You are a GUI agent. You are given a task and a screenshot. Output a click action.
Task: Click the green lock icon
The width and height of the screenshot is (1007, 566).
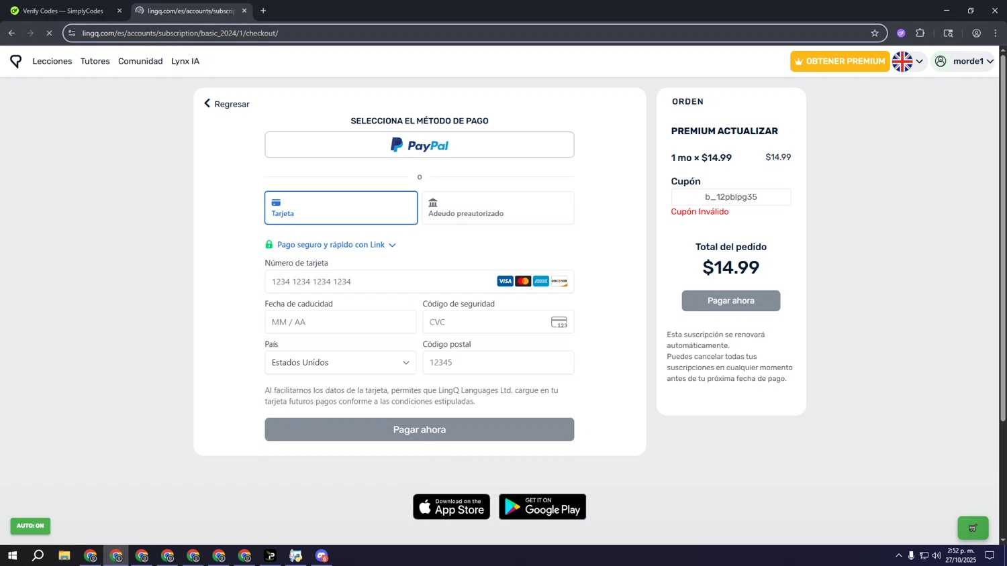[269, 245]
